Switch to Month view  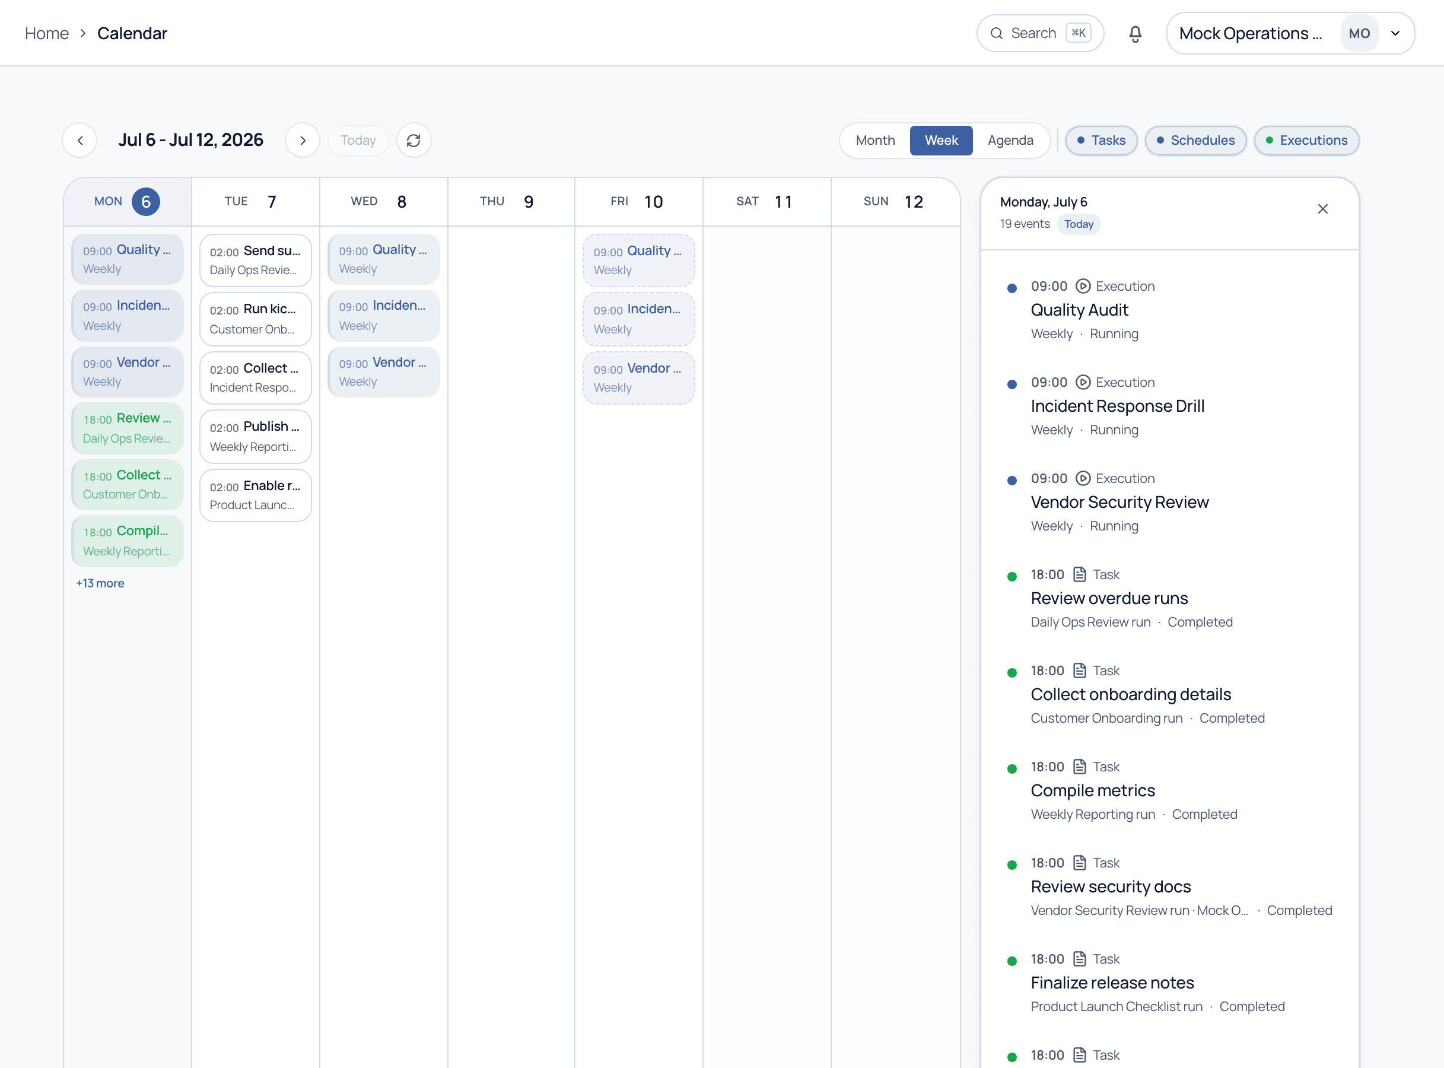pyautogui.click(x=875, y=140)
